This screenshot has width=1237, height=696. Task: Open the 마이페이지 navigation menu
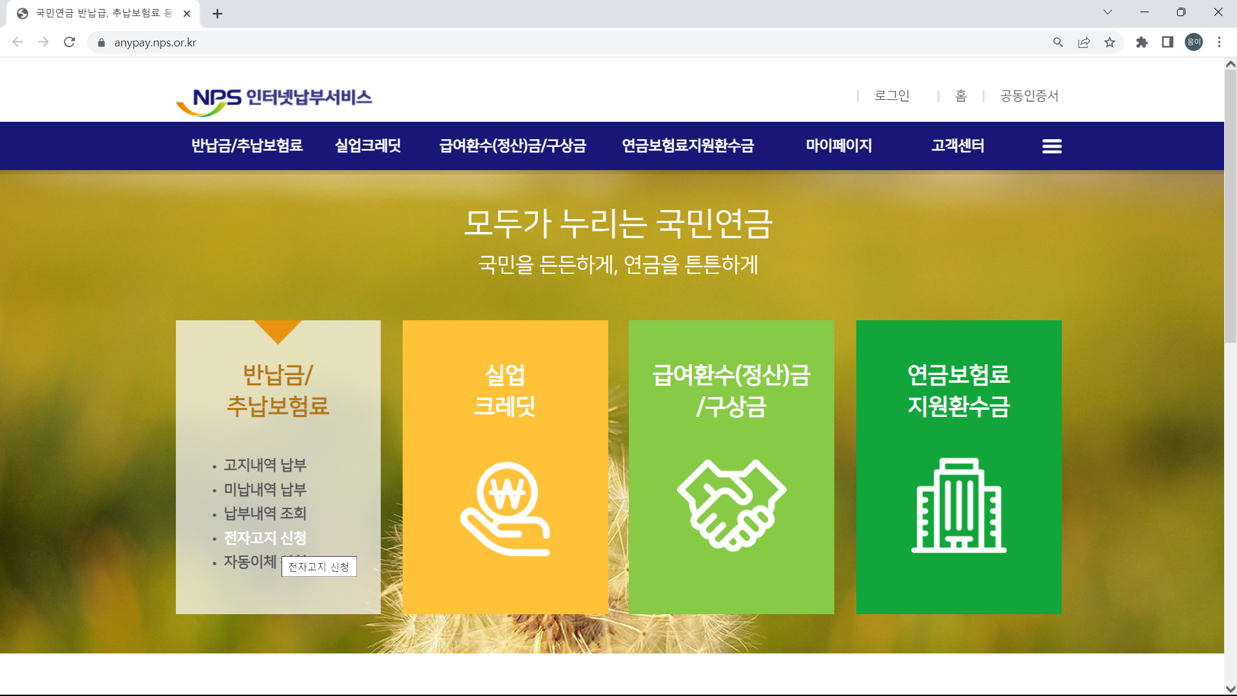pos(839,146)
